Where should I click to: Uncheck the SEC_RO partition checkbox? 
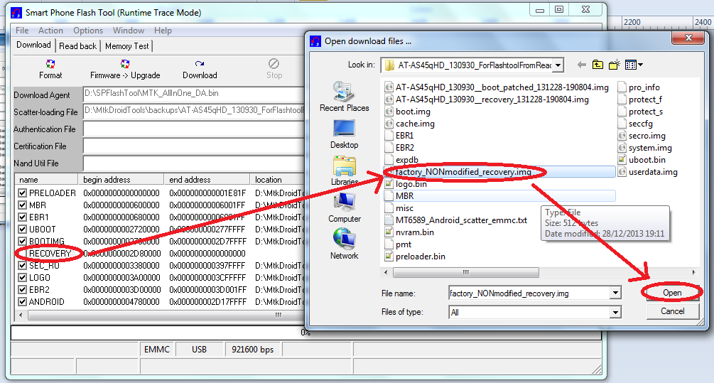click(22, 266)
